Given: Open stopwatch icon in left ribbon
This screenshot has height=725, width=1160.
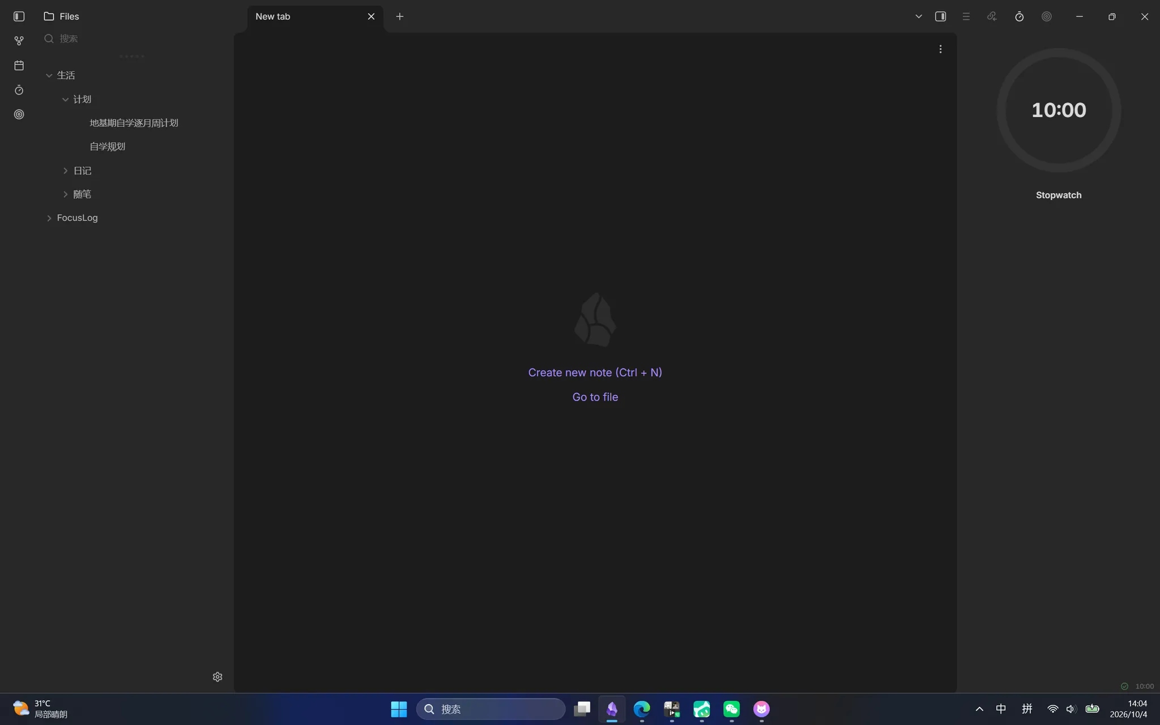Looking at the screenshot, I should pyautogui.click(x=19, y=89).
